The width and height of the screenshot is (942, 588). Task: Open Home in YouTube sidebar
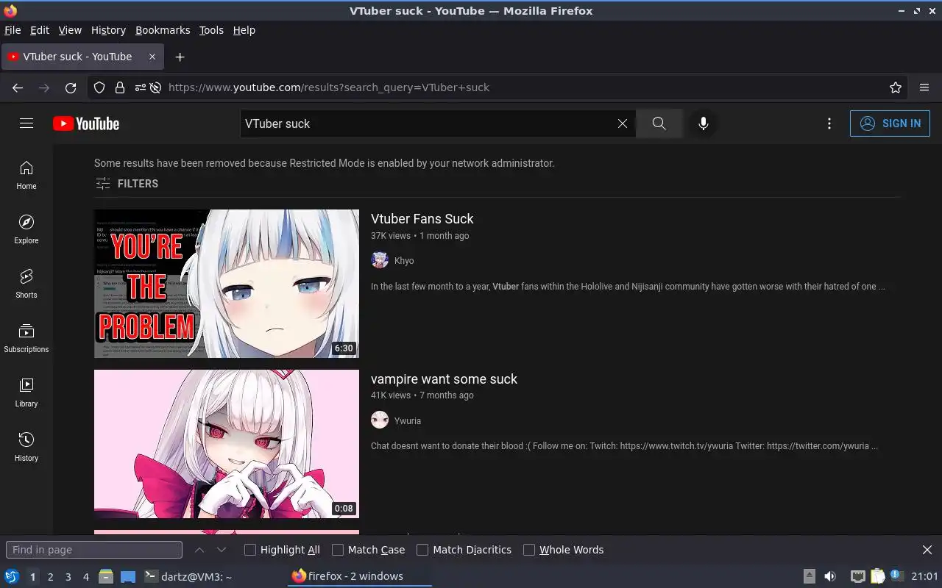[26, 175]
